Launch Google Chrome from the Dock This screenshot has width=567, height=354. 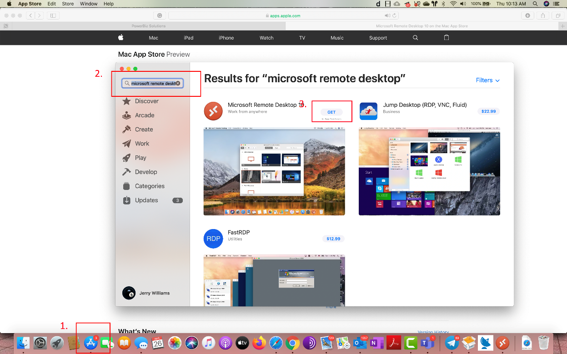293,343
